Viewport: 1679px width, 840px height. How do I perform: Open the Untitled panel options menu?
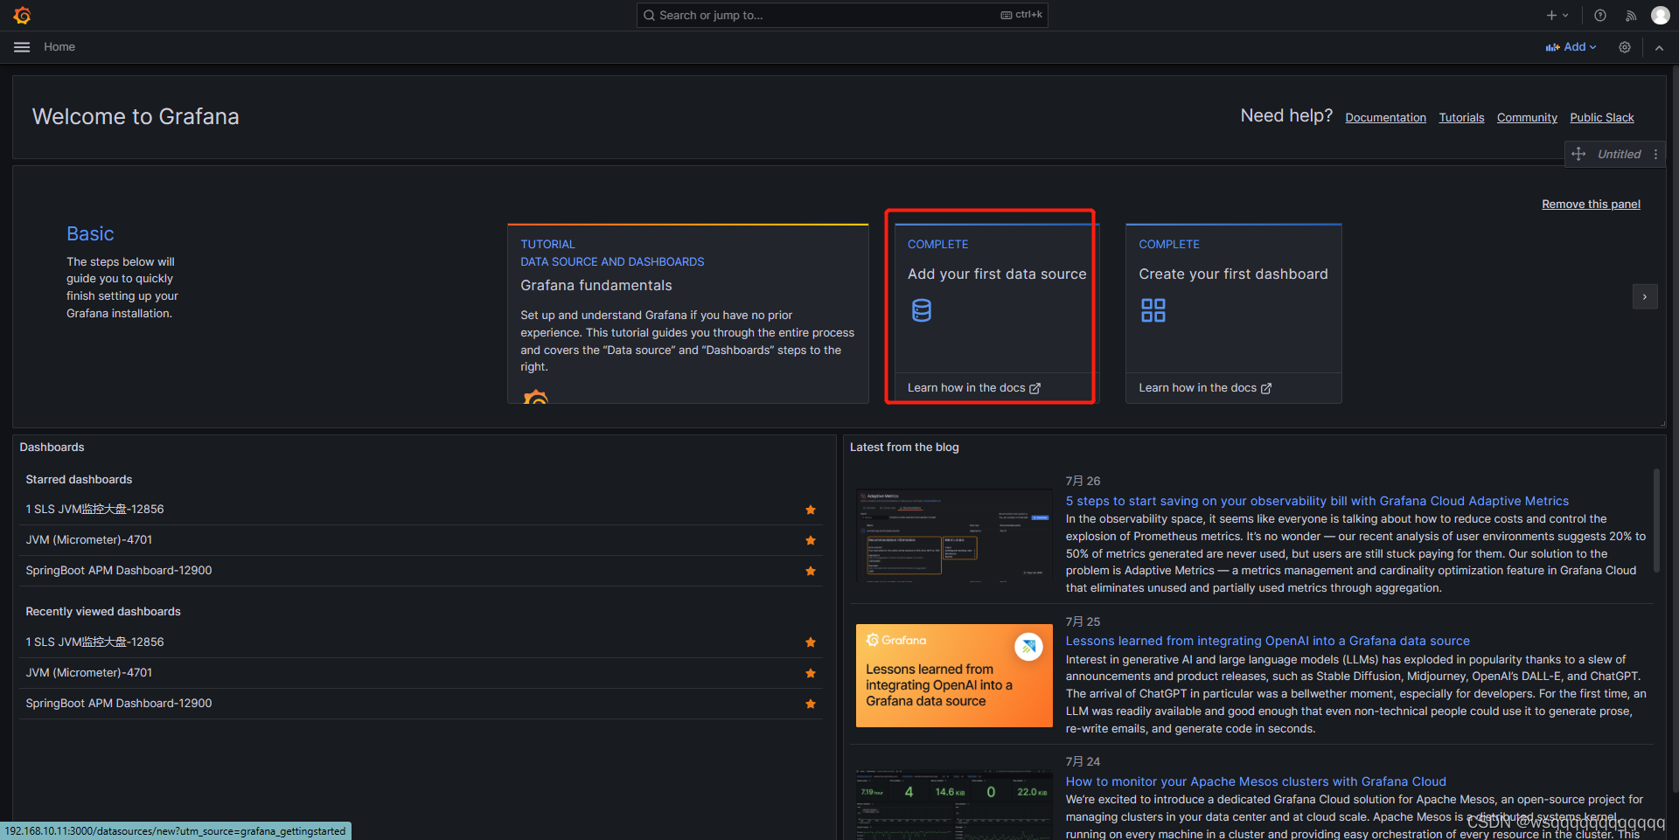click(1655, 154)
